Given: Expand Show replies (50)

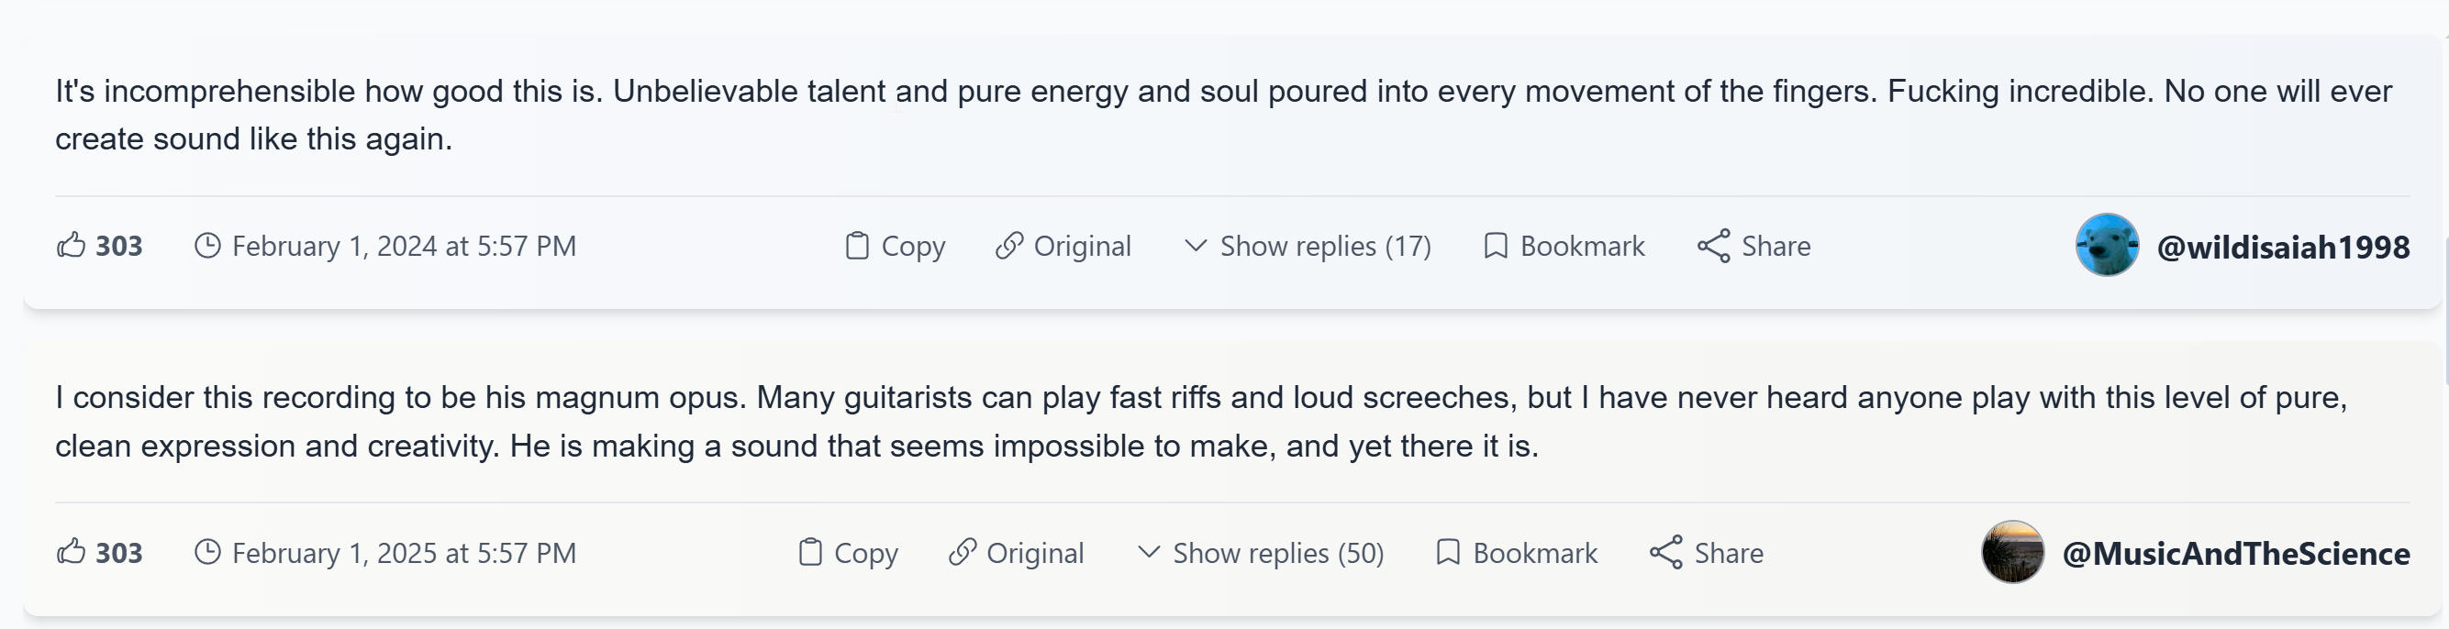Looking at the screenshot, I should pyautogui.click(x=1276, y=552).
